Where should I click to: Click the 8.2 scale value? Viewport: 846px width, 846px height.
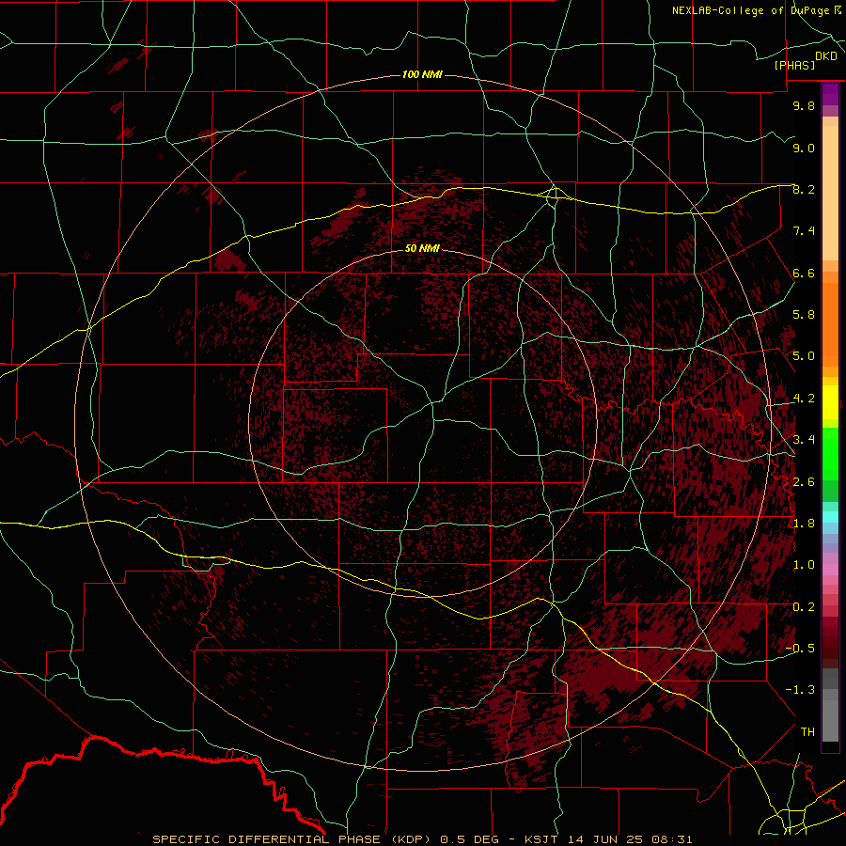pos(804,189)
